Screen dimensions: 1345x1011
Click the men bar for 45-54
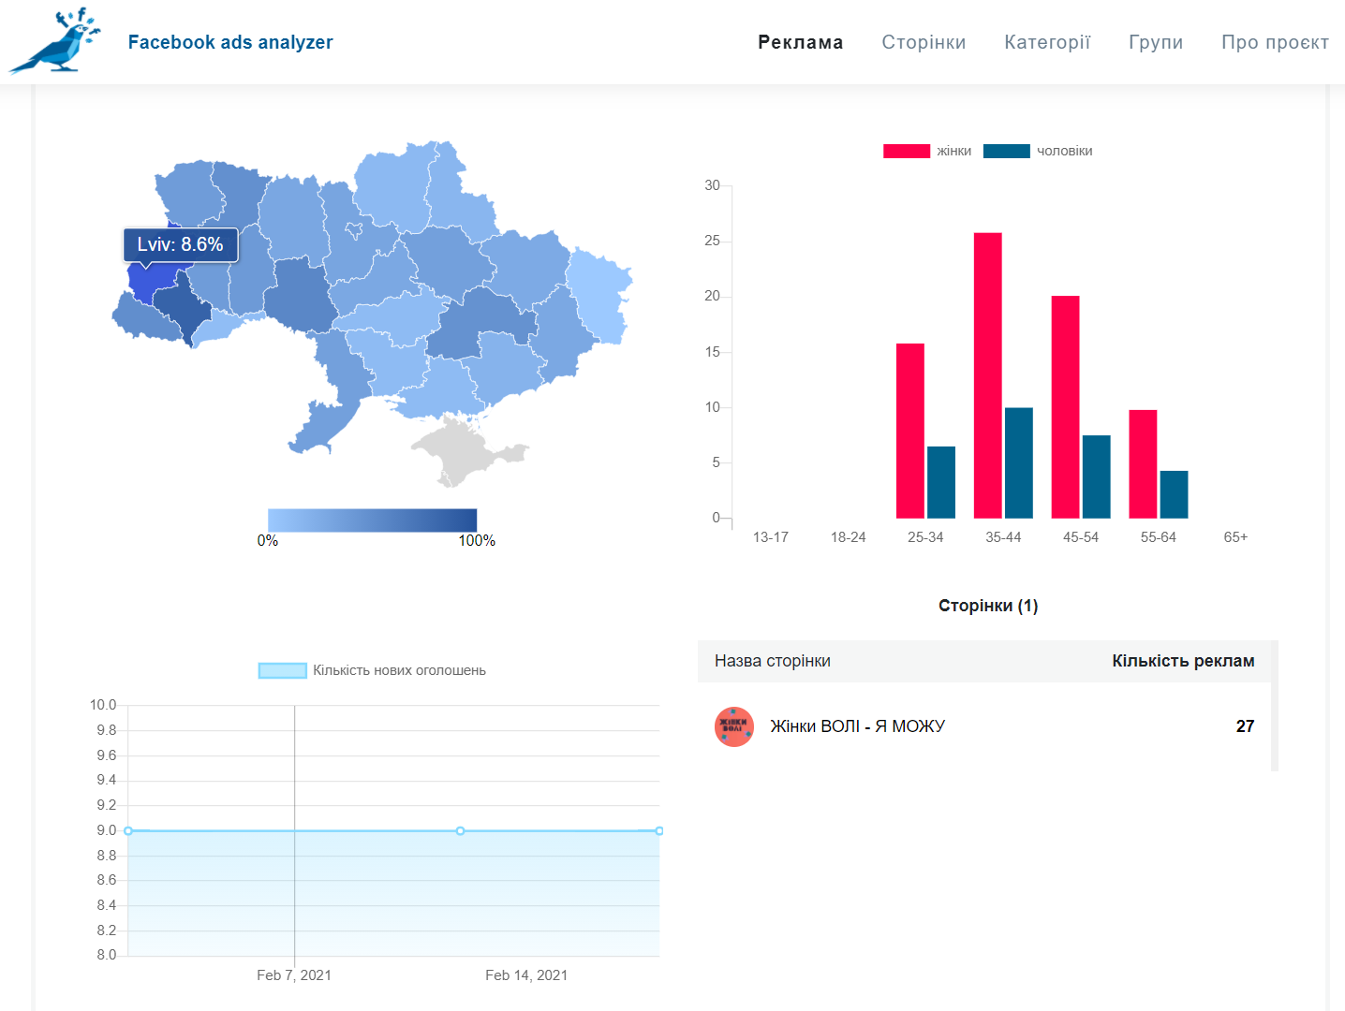point(1097,476)
